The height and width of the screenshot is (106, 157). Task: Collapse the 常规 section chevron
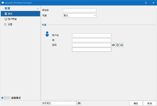38,9
